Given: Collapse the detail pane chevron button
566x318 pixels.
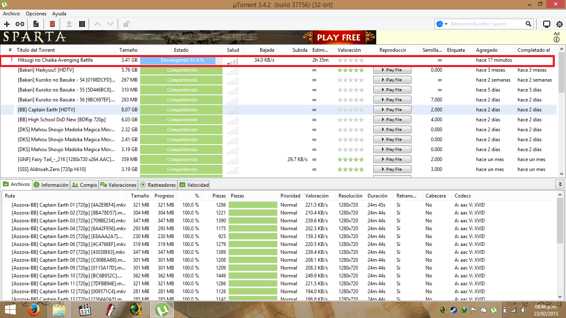Looking at the screenshot, I should pyautogui.click(x=560, y=184).
